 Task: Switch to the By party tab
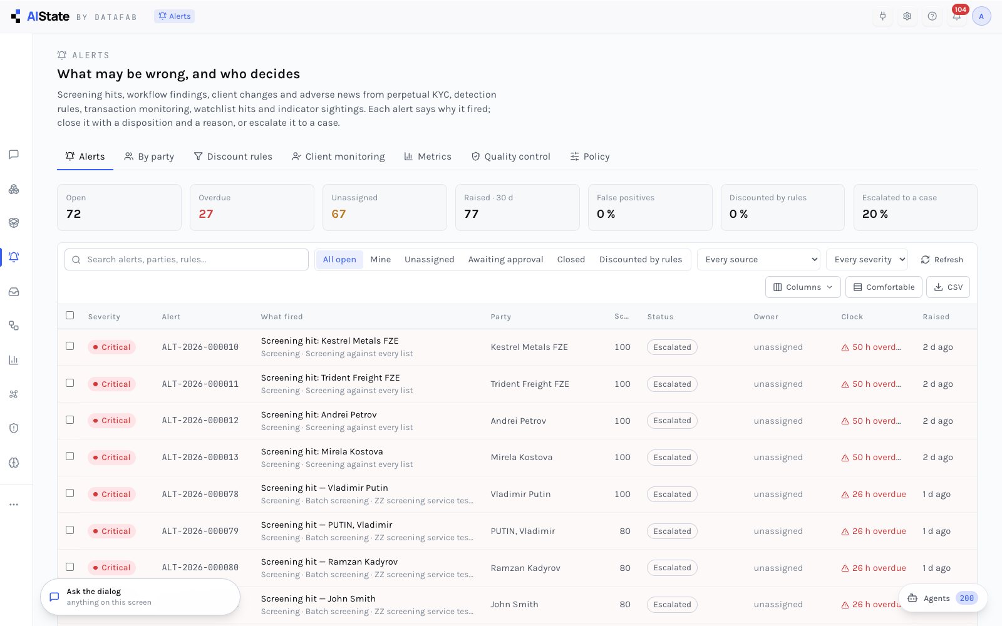tap(149, 156)
